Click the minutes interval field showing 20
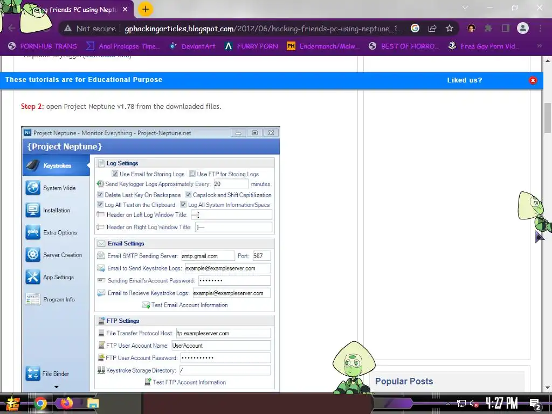The image size is (552, 414). [x=231, y=184]
